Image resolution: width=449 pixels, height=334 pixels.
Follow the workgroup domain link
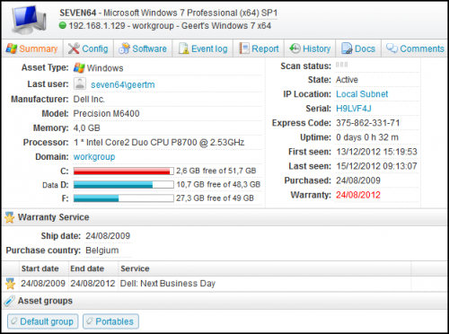[x=94, y=157]
